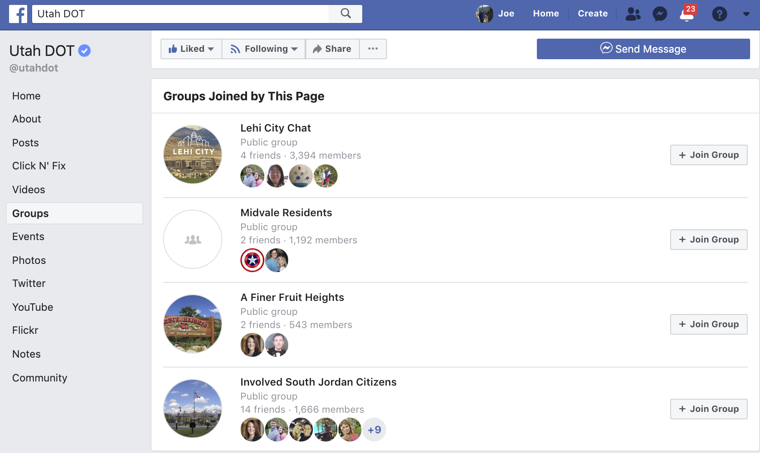760x453 pixels.
Task: Click the Facebook logo icon
Action: pyautogui.click(x=18, y=14)
